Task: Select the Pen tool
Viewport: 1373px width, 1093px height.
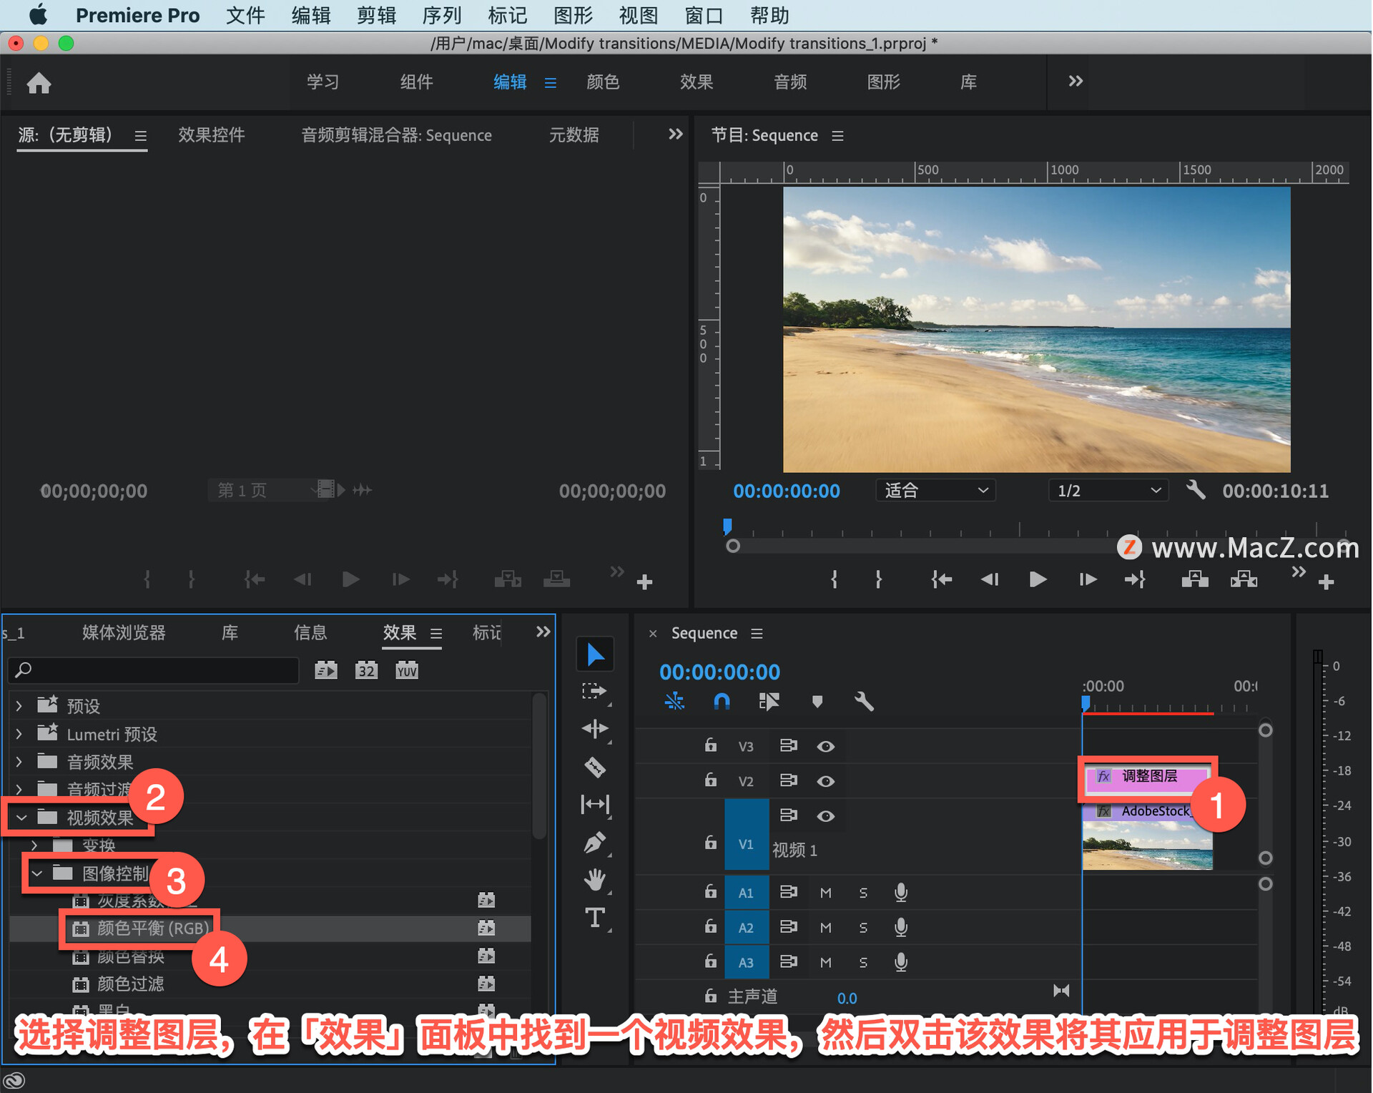Action: click(595, 843)
